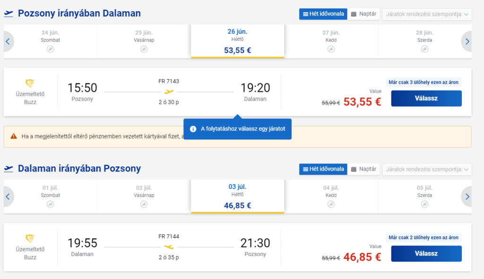The width and height of the screenshot is (484, 279).
Task: Click the no-flight icon under 02 júl. Vasárnap
Action: [144, 204]
